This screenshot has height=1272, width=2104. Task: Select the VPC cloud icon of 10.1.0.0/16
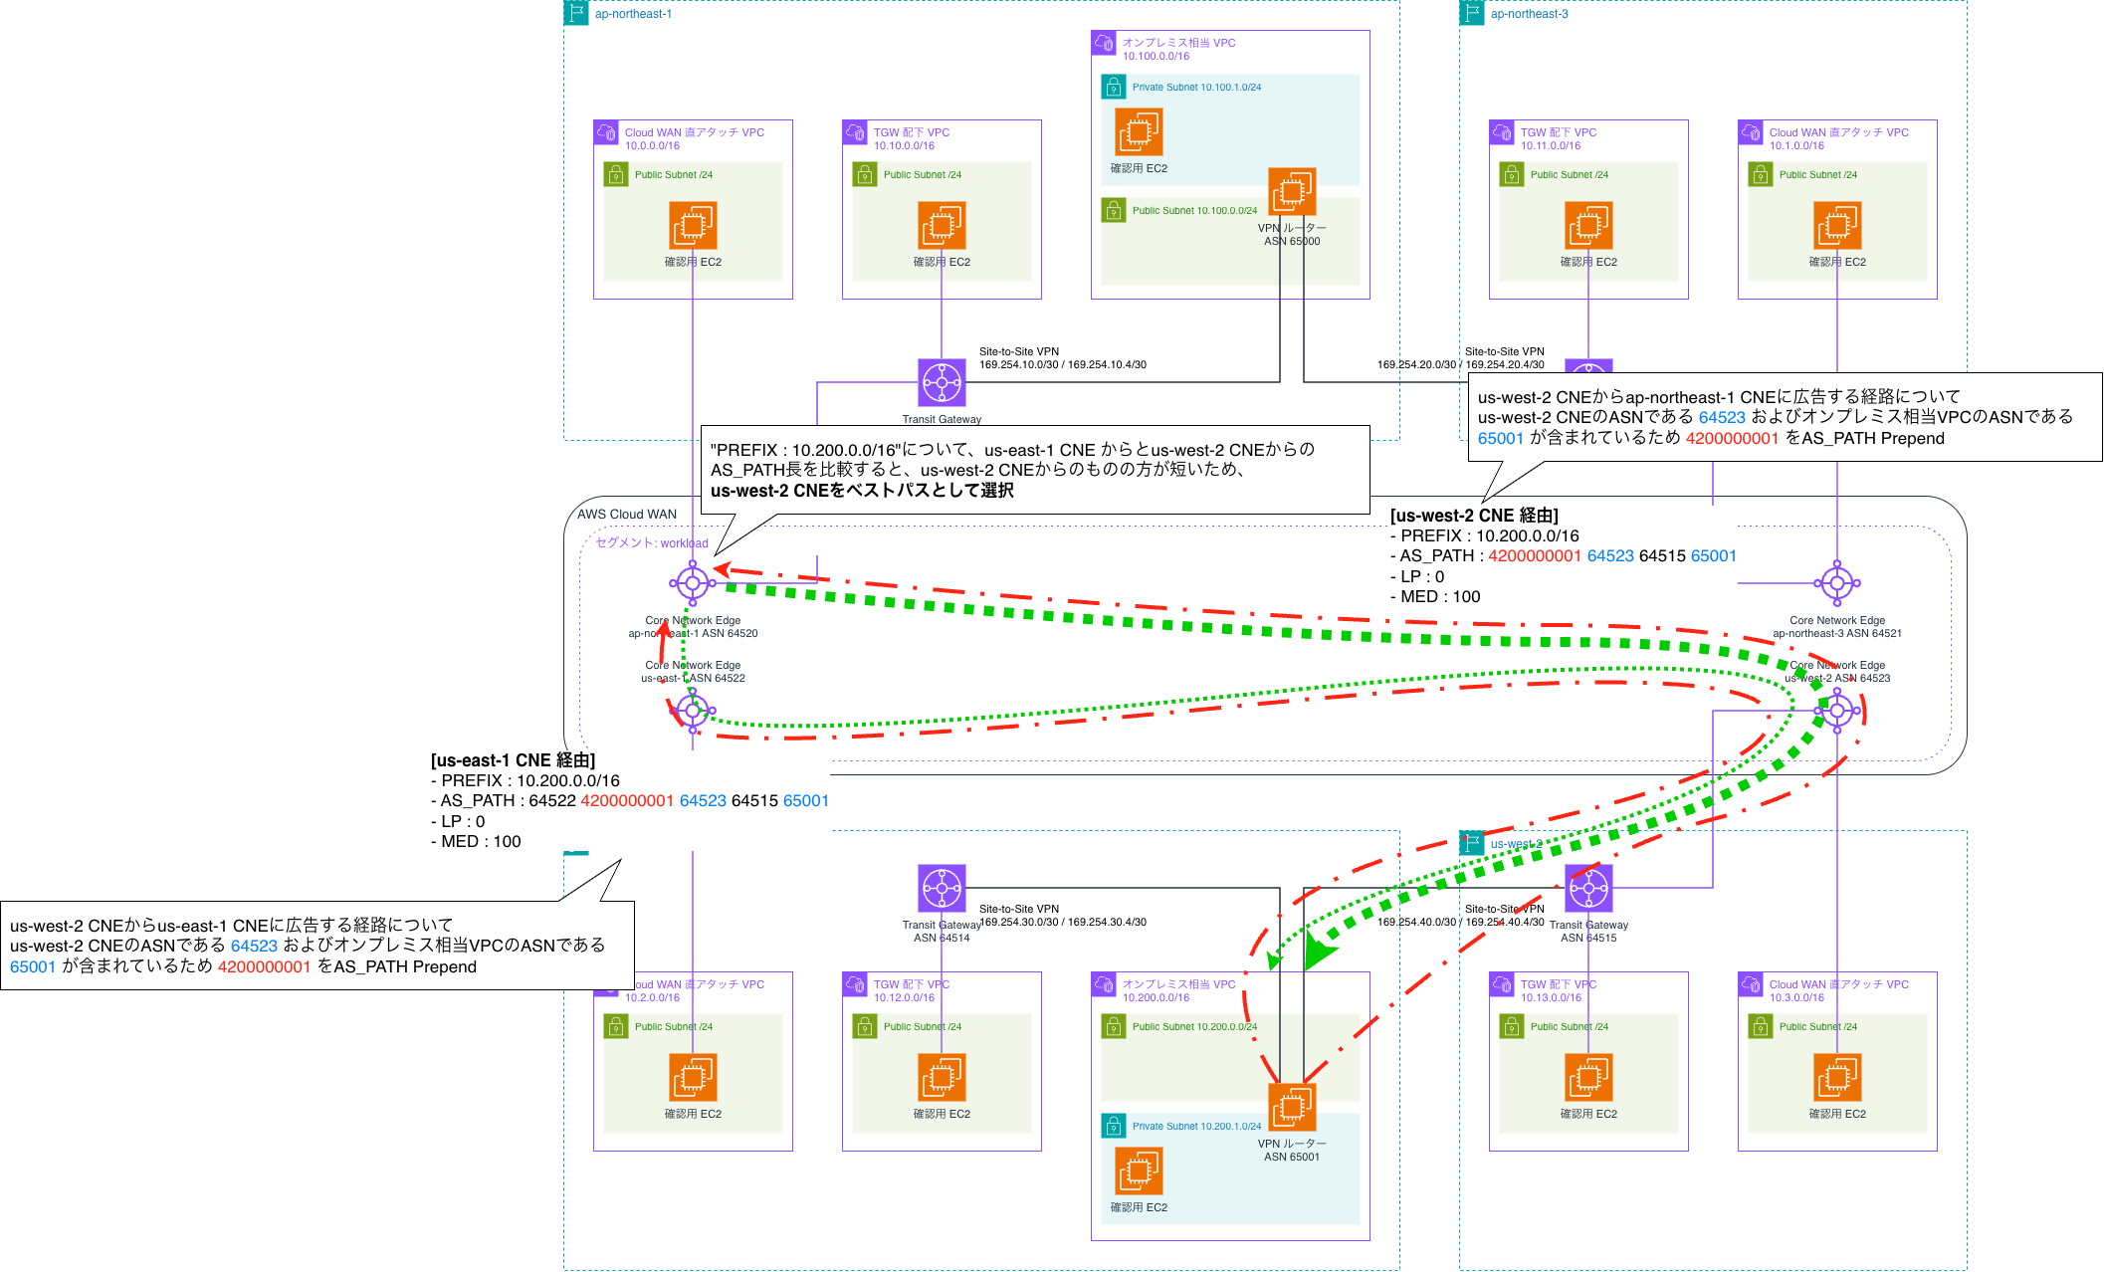coord(1751,132)
